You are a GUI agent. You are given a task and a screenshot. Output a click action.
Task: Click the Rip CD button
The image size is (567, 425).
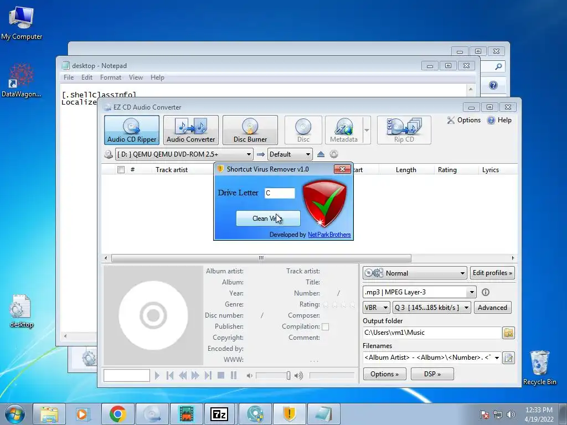[x=404, y=130]
